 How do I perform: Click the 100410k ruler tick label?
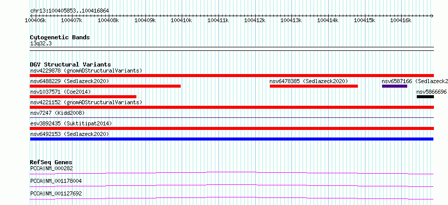(182, 21)
